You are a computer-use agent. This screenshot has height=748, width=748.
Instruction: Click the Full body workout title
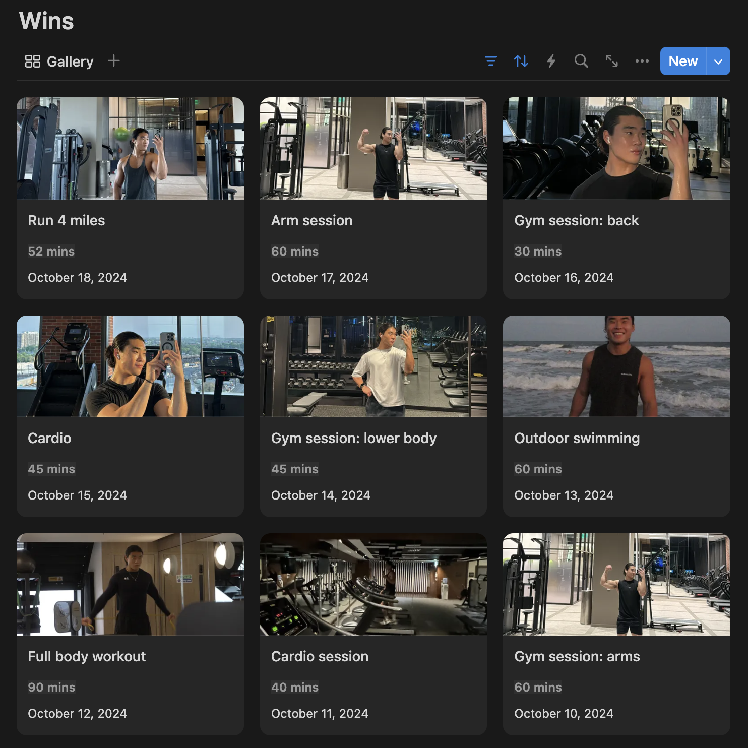87,657
